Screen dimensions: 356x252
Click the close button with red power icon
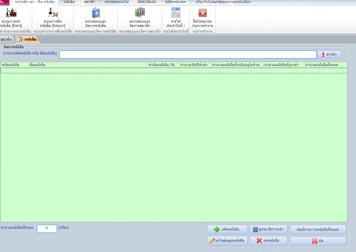coord(318,241)
